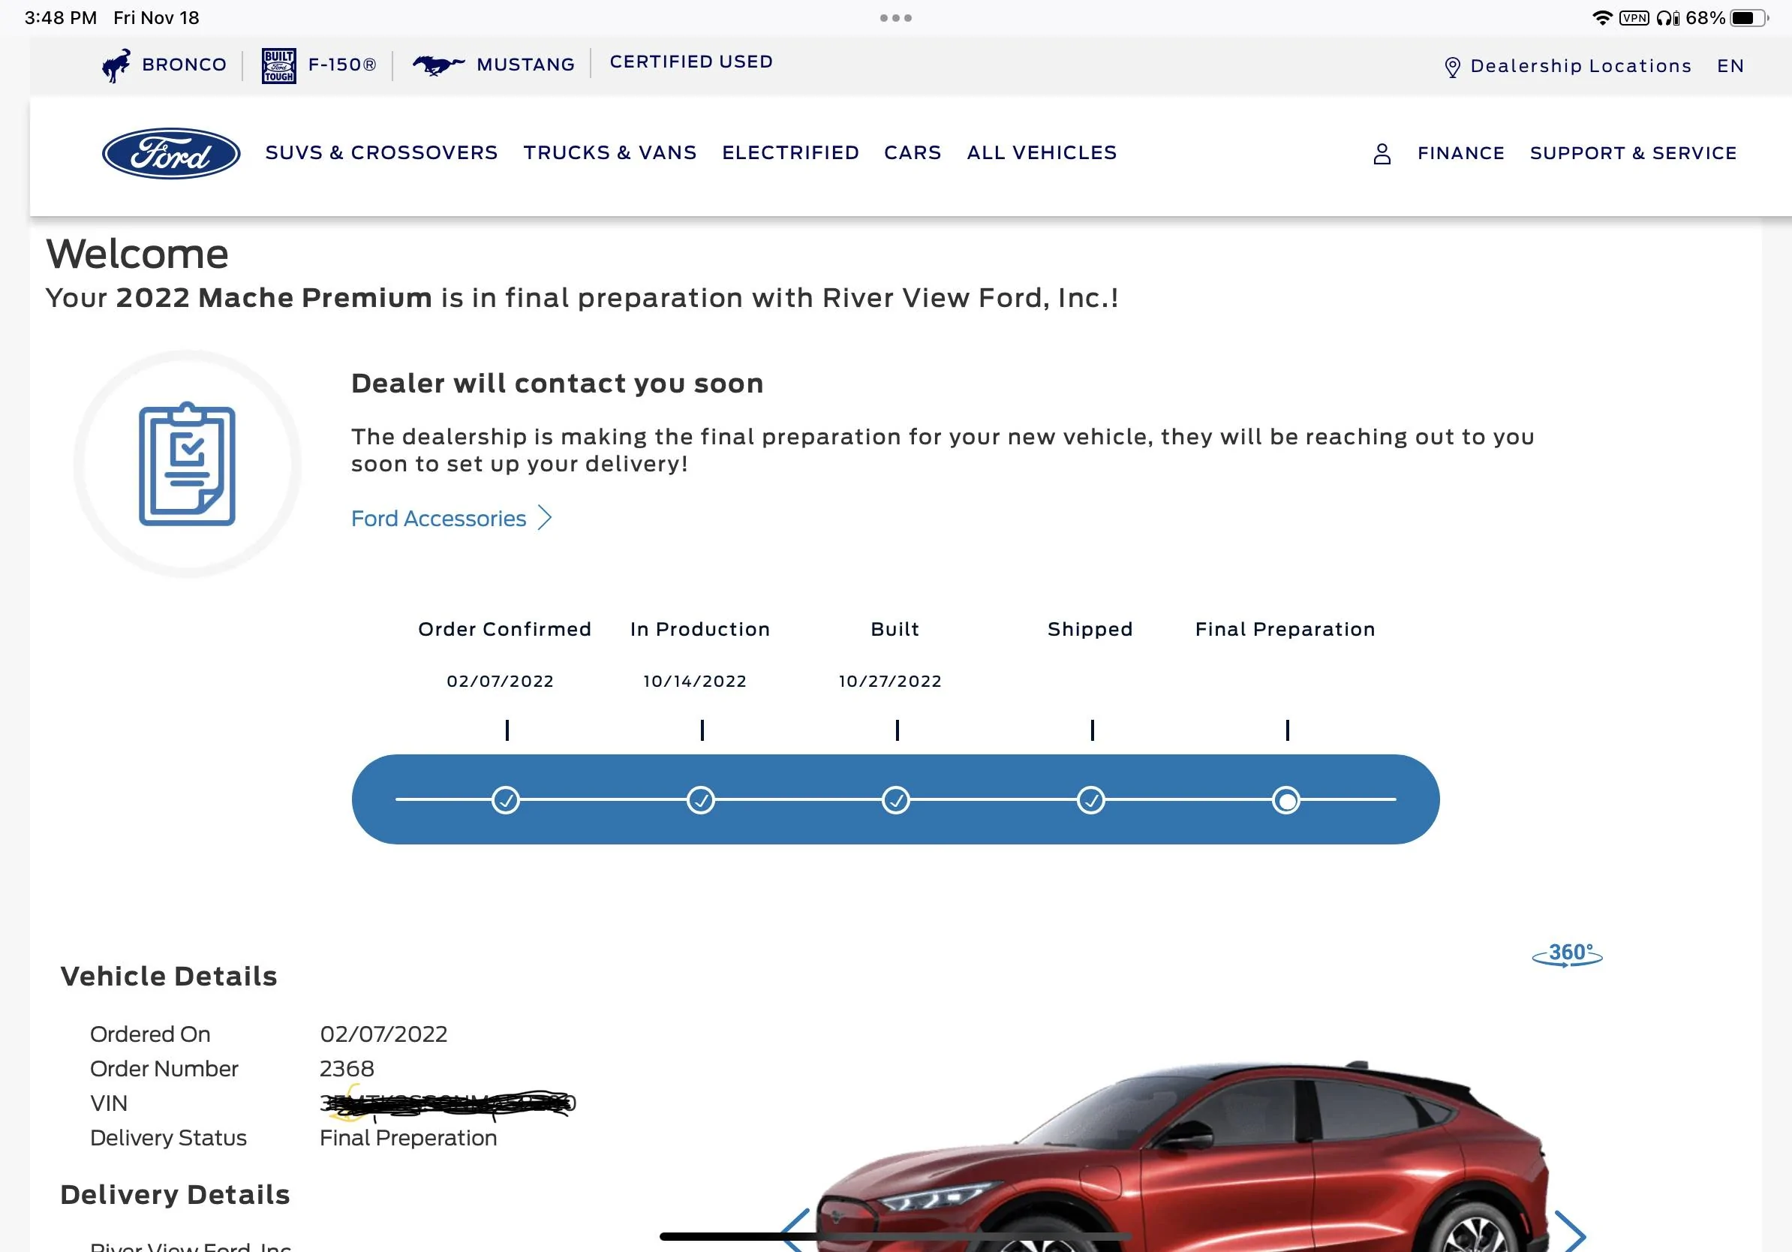
Task: Open the Certified Used link
Action: [692, 62]
